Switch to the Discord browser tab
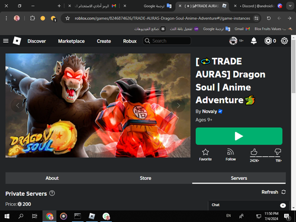 point(258,6)
